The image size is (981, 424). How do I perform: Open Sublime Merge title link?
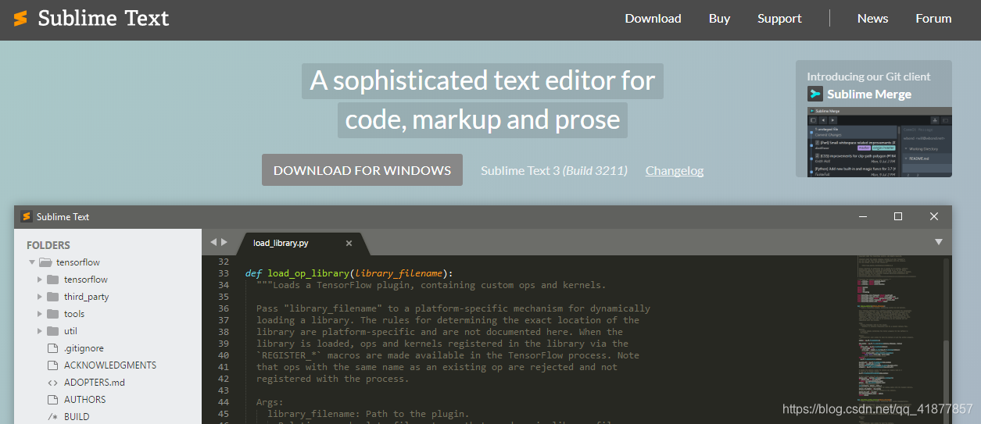[869, 94]
